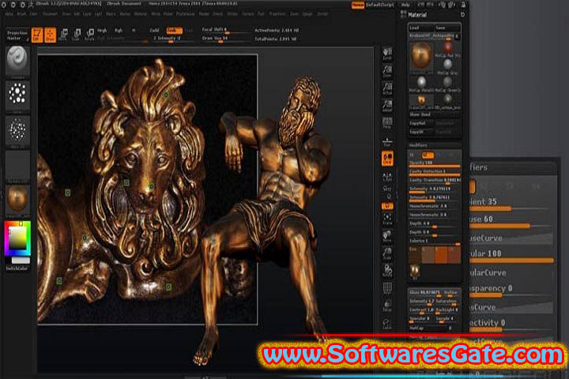Click the secondary color swatch above SwitchColor
Screen dimensions: 569x379
(x=21, y=261)
